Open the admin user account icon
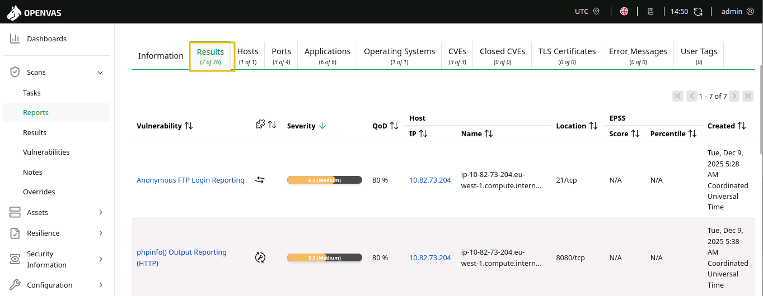 [750, 11]
